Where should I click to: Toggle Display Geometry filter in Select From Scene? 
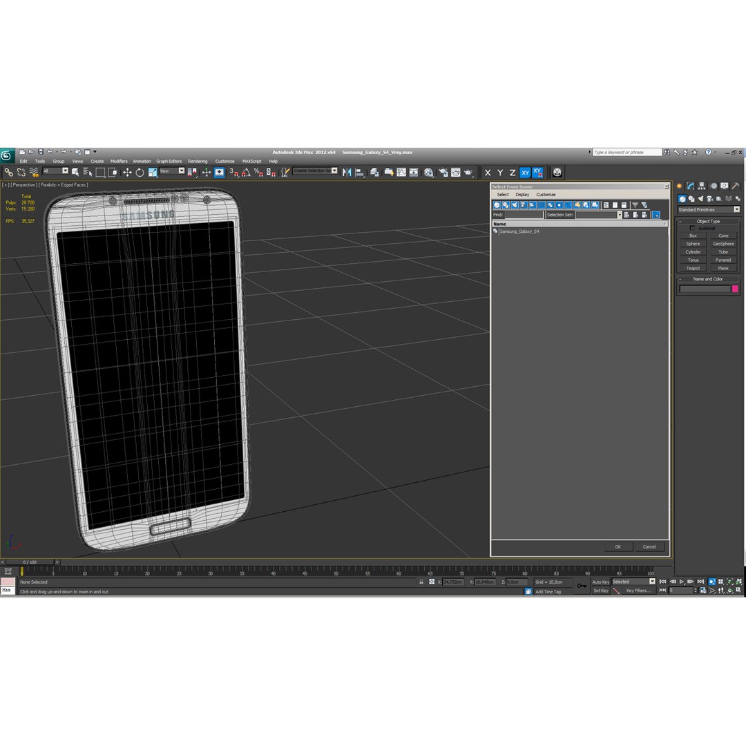[497, 205]
